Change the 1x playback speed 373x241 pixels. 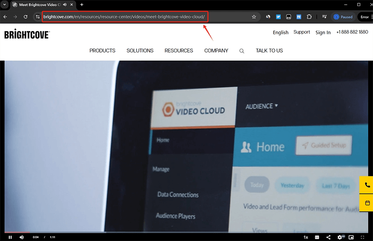pyautogui.click(x=306, y=237)
